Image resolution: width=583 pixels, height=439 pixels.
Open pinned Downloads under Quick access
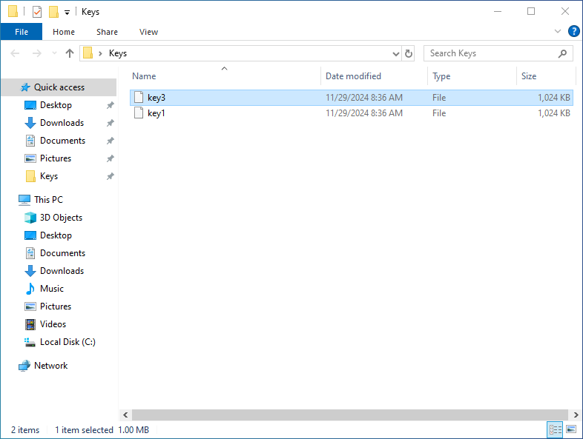(x=62, y=123)
